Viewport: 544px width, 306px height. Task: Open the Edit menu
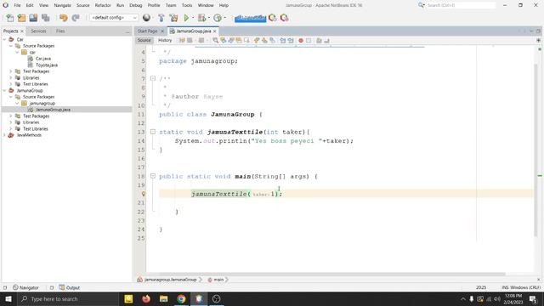tap(30, 5)
